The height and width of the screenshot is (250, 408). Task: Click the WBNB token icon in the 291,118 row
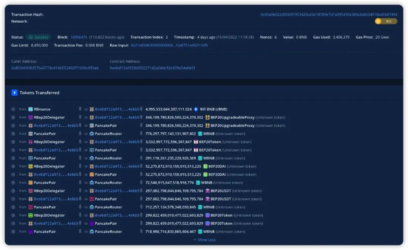pyautogui.click(x=200, y=158)
